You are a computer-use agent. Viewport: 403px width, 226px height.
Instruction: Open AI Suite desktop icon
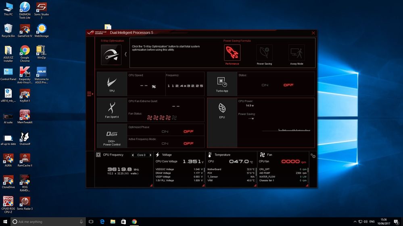pos(8,119)
